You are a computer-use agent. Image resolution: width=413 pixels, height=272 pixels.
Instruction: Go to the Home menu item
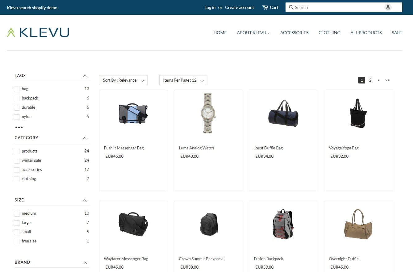[x=220, y=33]
